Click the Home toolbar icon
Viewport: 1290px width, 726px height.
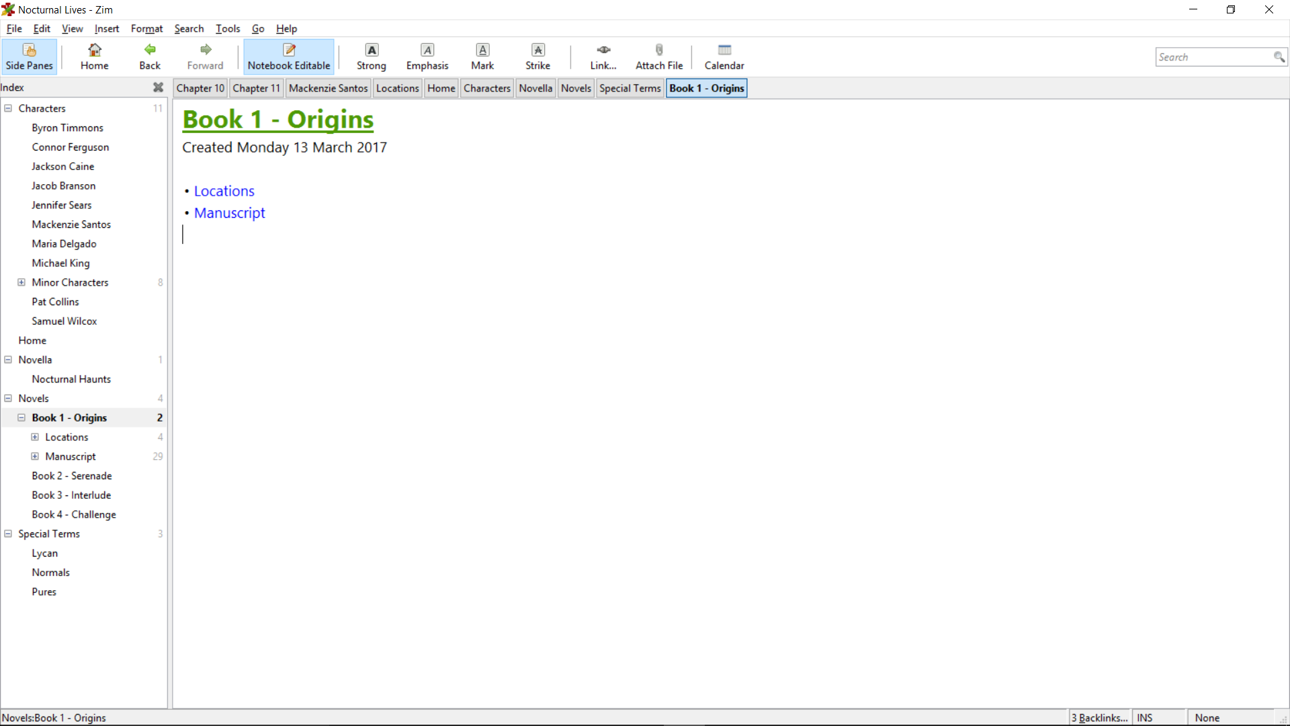94,56
